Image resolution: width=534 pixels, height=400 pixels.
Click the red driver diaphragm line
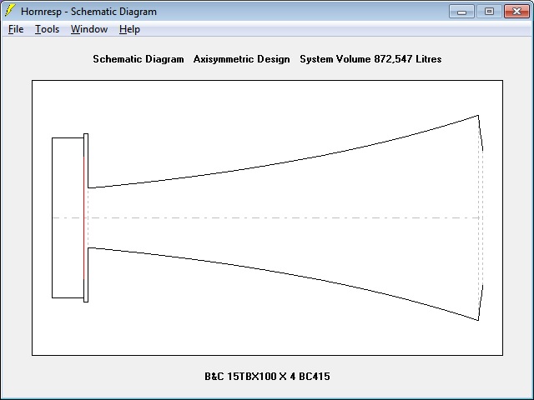pos(83,217)
